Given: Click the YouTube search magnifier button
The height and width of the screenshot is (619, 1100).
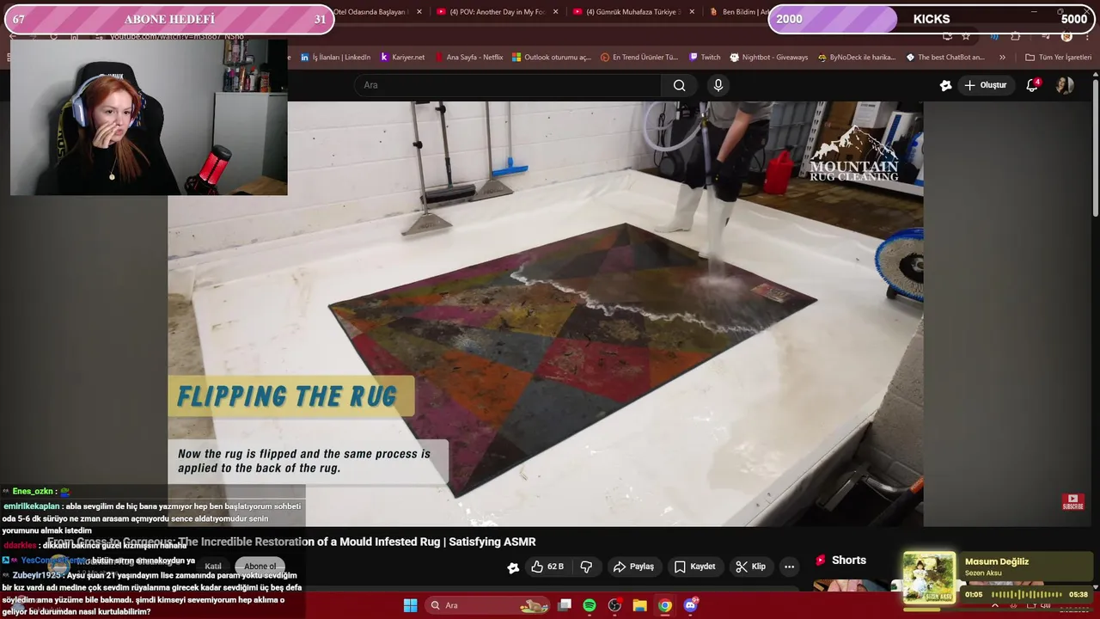Looking at the screenshot, I should (679, 85).
